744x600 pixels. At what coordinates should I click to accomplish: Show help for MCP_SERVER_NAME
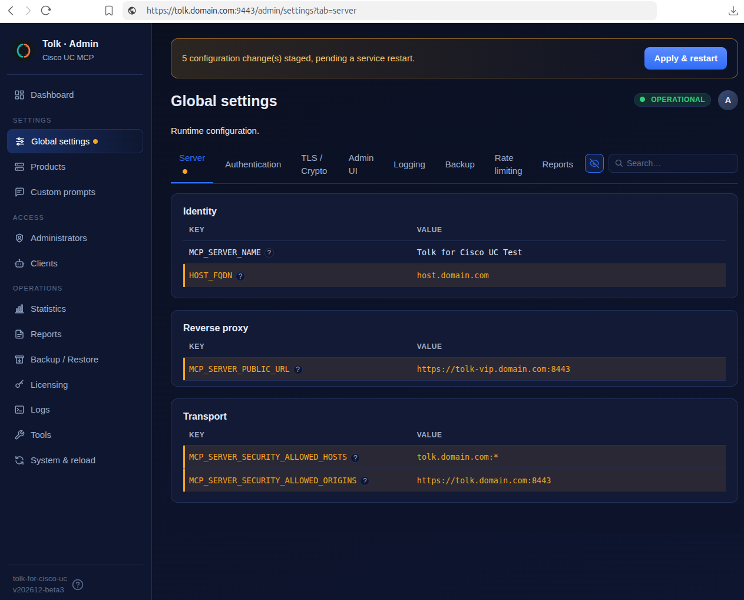pyautogui.click(x=269, y=253)
